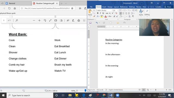Close the Routine Categories.pdf tab
Image resolution: width=174 pixels, height=98 pixels.
tap(57, 4)
